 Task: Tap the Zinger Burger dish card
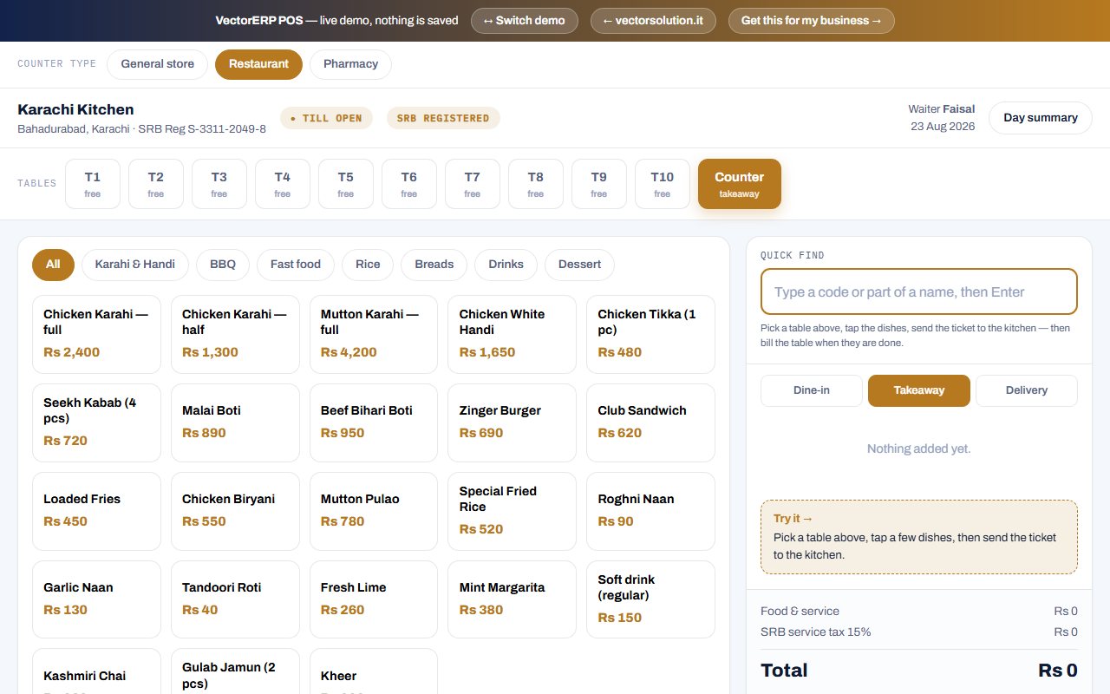pos(512,422)
